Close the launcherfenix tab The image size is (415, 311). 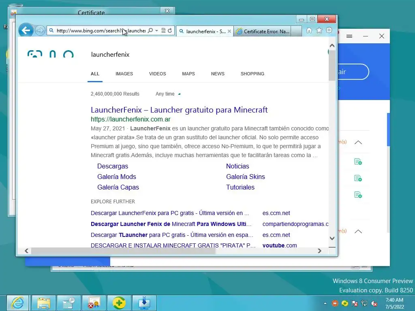click(x=229, y=31)
